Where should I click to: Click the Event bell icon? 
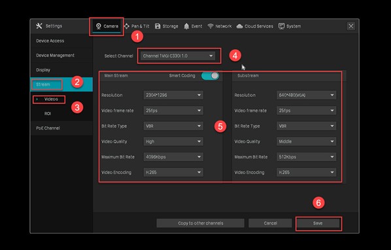tap(186, 26)
